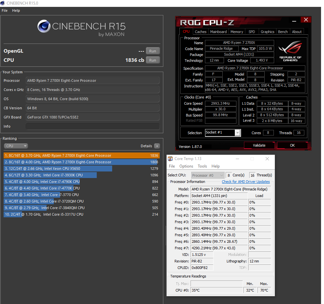This screenshot has height=304, width=324.
Task: Click the Validate button in CPU-Z
Action: click(x=259, y=145)
